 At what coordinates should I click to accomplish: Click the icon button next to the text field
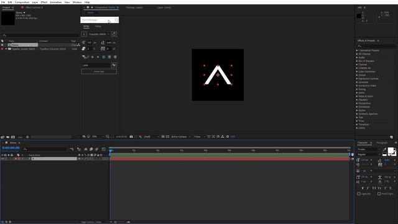click(114, 65)
